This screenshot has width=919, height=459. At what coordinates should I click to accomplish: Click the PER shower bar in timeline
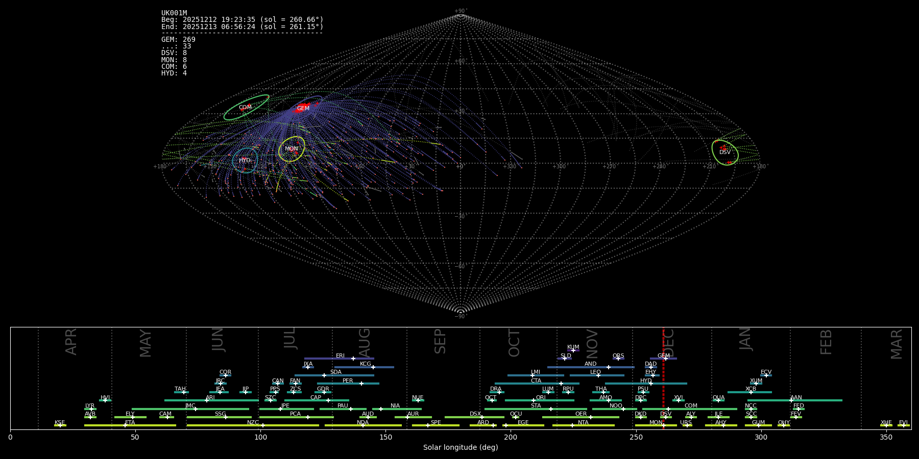coord(348,384)
